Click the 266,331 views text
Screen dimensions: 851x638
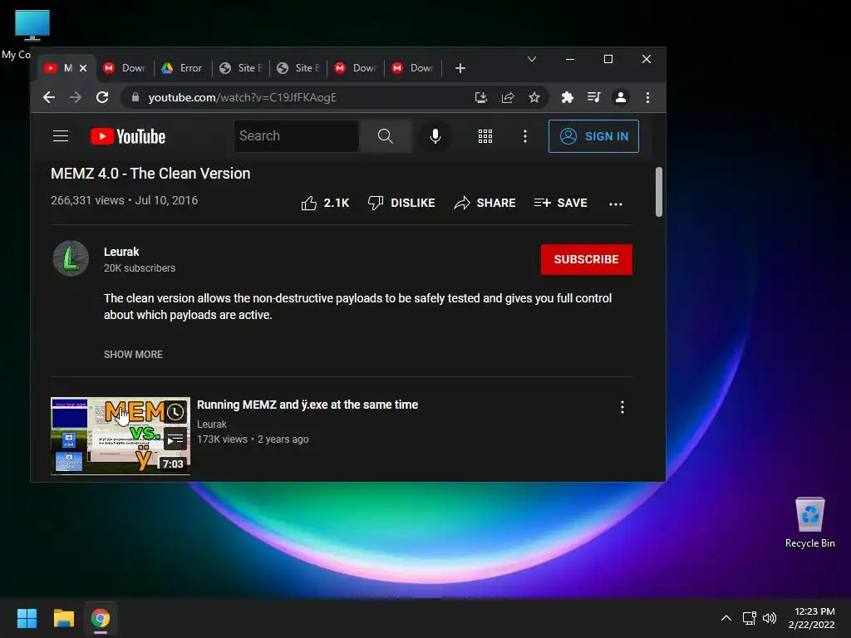(x=87, y=200)
